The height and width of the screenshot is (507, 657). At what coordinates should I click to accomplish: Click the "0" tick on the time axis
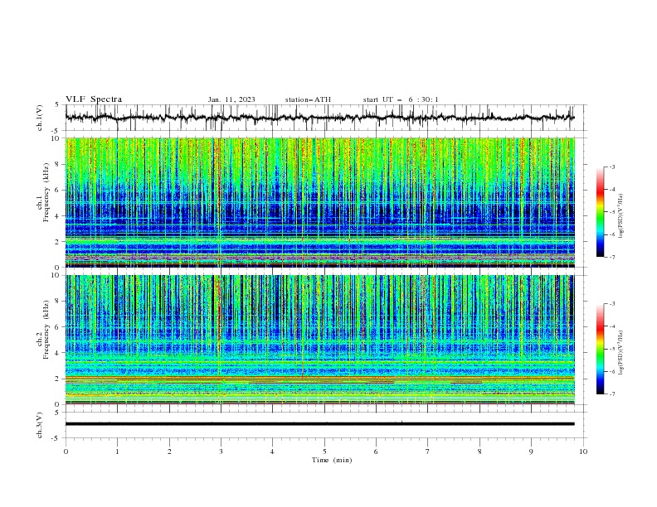point(66,451)
